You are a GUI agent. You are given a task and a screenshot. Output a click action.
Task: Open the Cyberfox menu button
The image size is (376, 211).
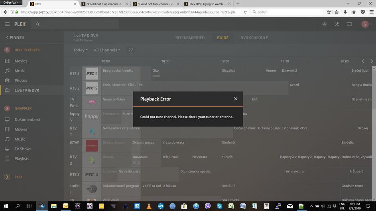click(x=11, y=2)
